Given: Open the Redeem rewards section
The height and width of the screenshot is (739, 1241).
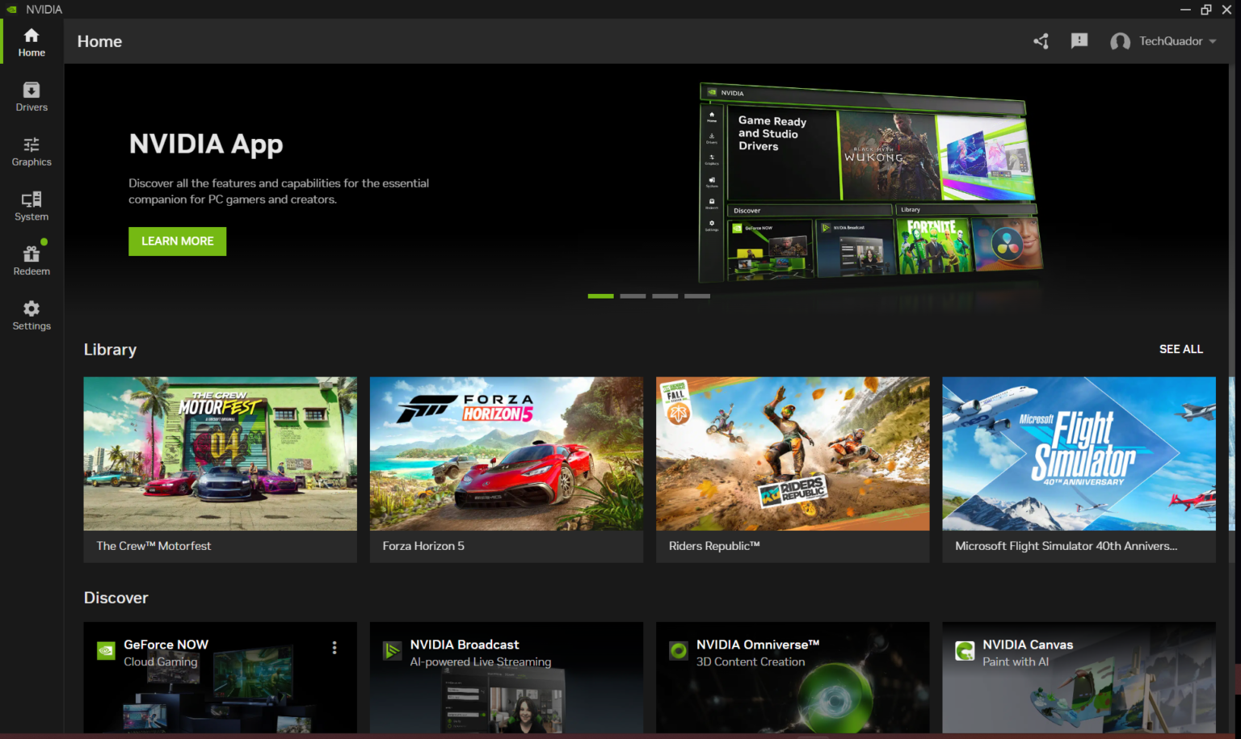Looking at the screenshot, I should [32, 261].
